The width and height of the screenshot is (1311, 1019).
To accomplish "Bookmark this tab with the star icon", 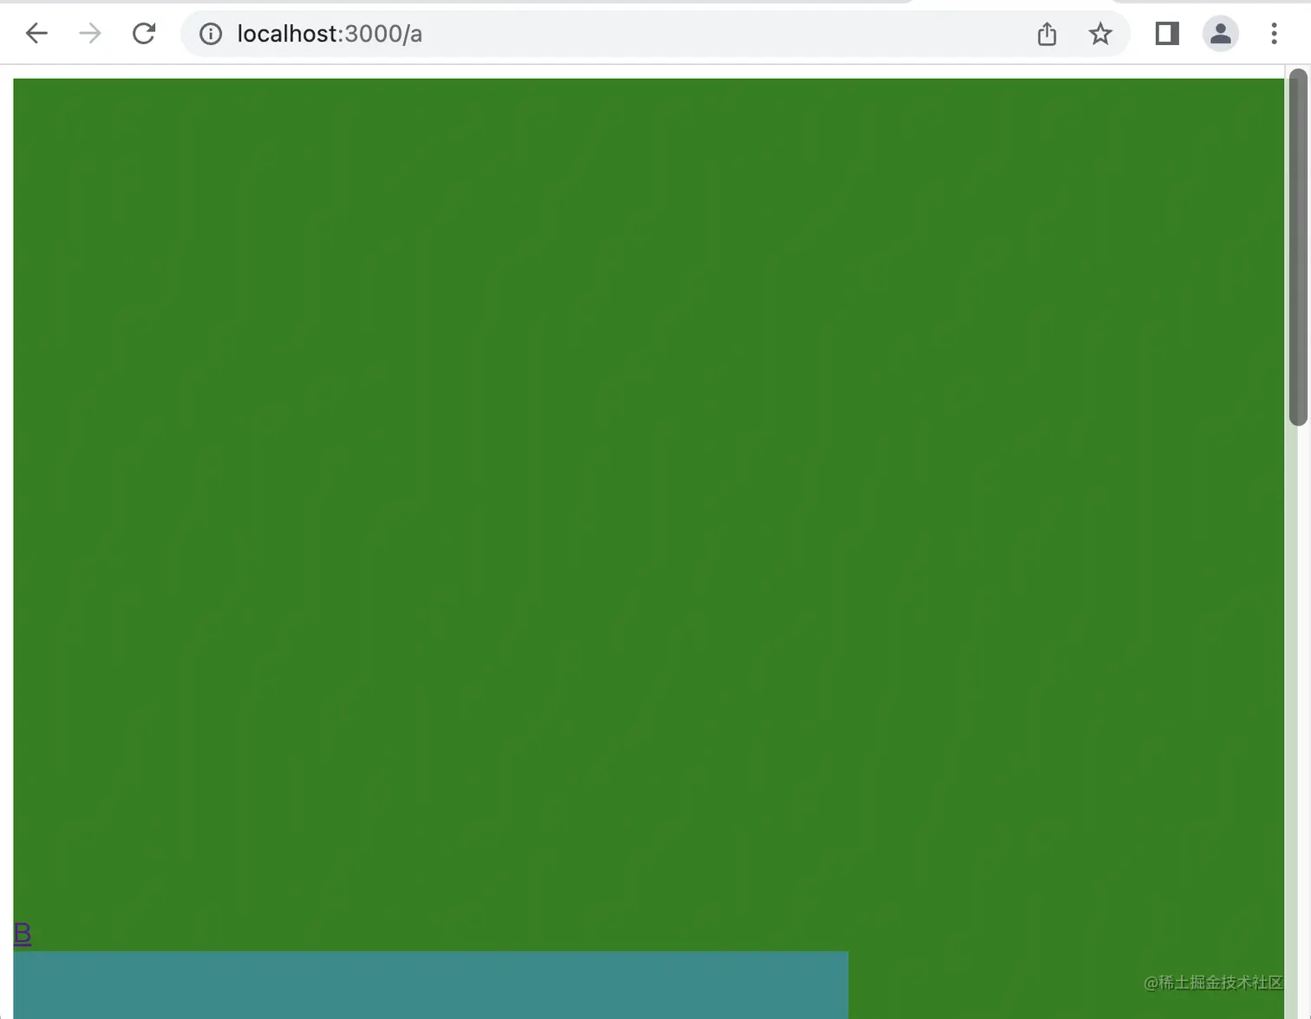I will click(1100, 34).
